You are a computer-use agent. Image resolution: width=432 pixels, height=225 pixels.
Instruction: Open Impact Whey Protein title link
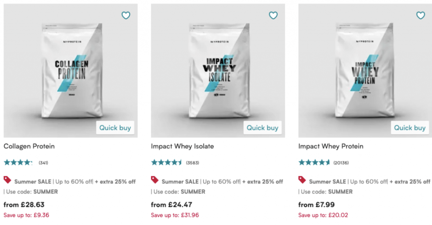click(331, 146)
